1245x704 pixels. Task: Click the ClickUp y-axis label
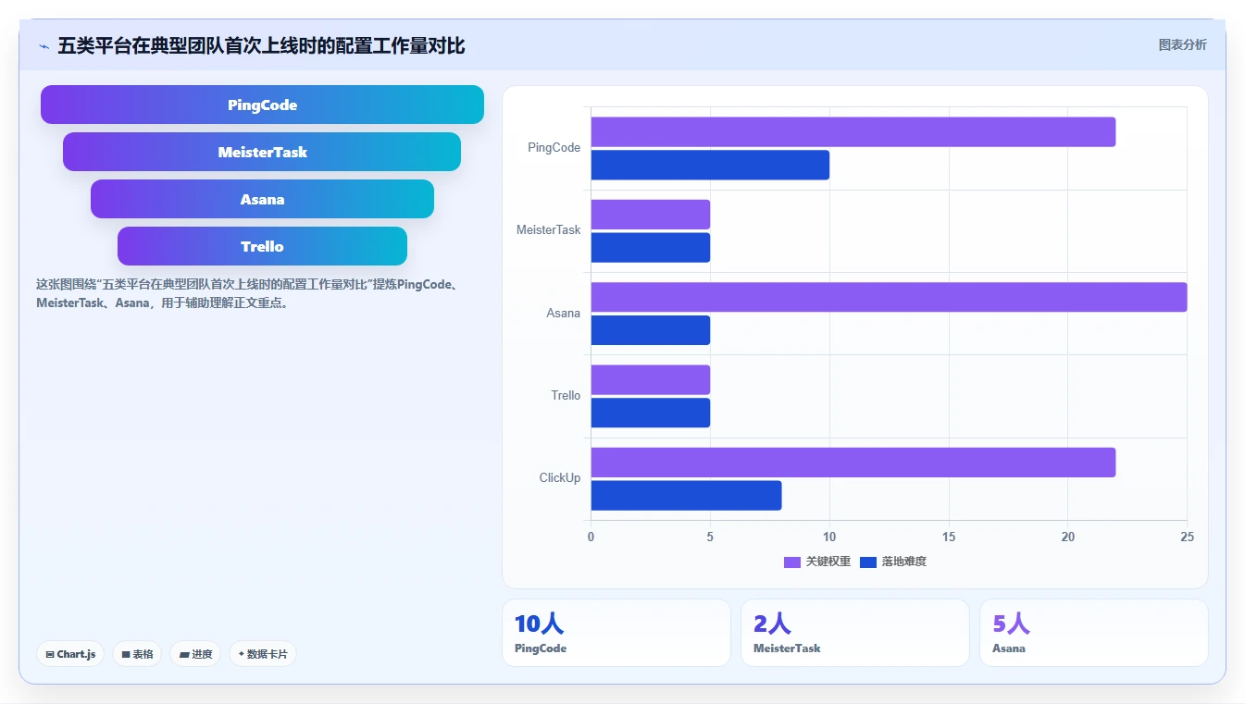click(x=560, y=477)
